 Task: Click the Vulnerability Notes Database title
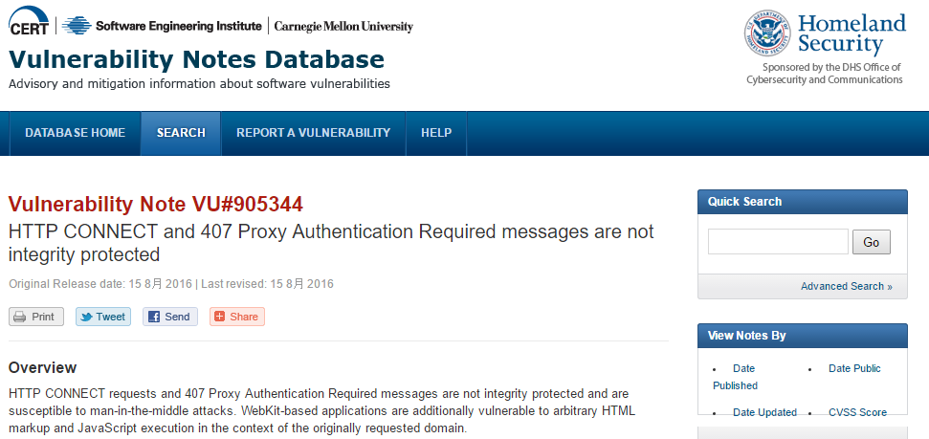(x=196, y=60)
